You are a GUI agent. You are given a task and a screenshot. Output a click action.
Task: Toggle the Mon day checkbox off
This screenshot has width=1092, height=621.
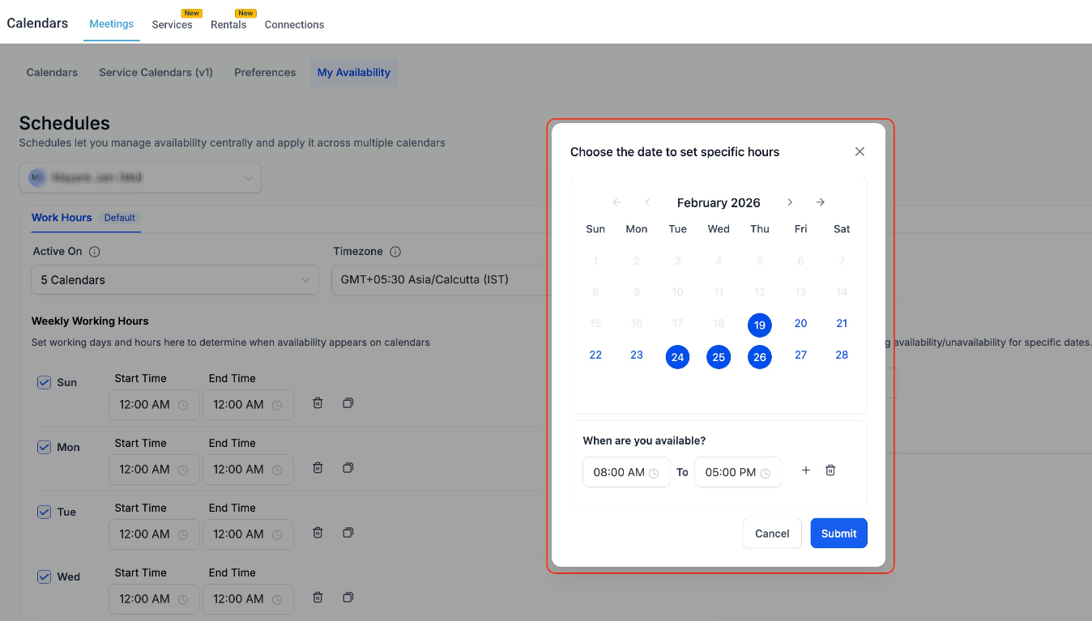(44, 446)
